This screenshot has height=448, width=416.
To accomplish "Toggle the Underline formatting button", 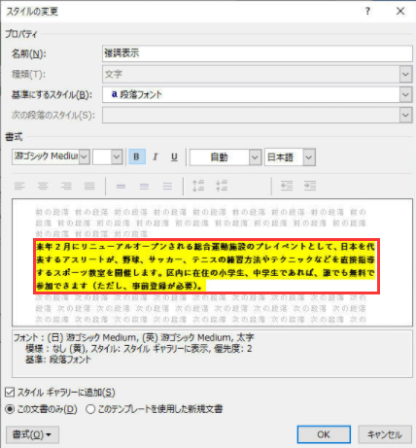I will coord(174,156).
